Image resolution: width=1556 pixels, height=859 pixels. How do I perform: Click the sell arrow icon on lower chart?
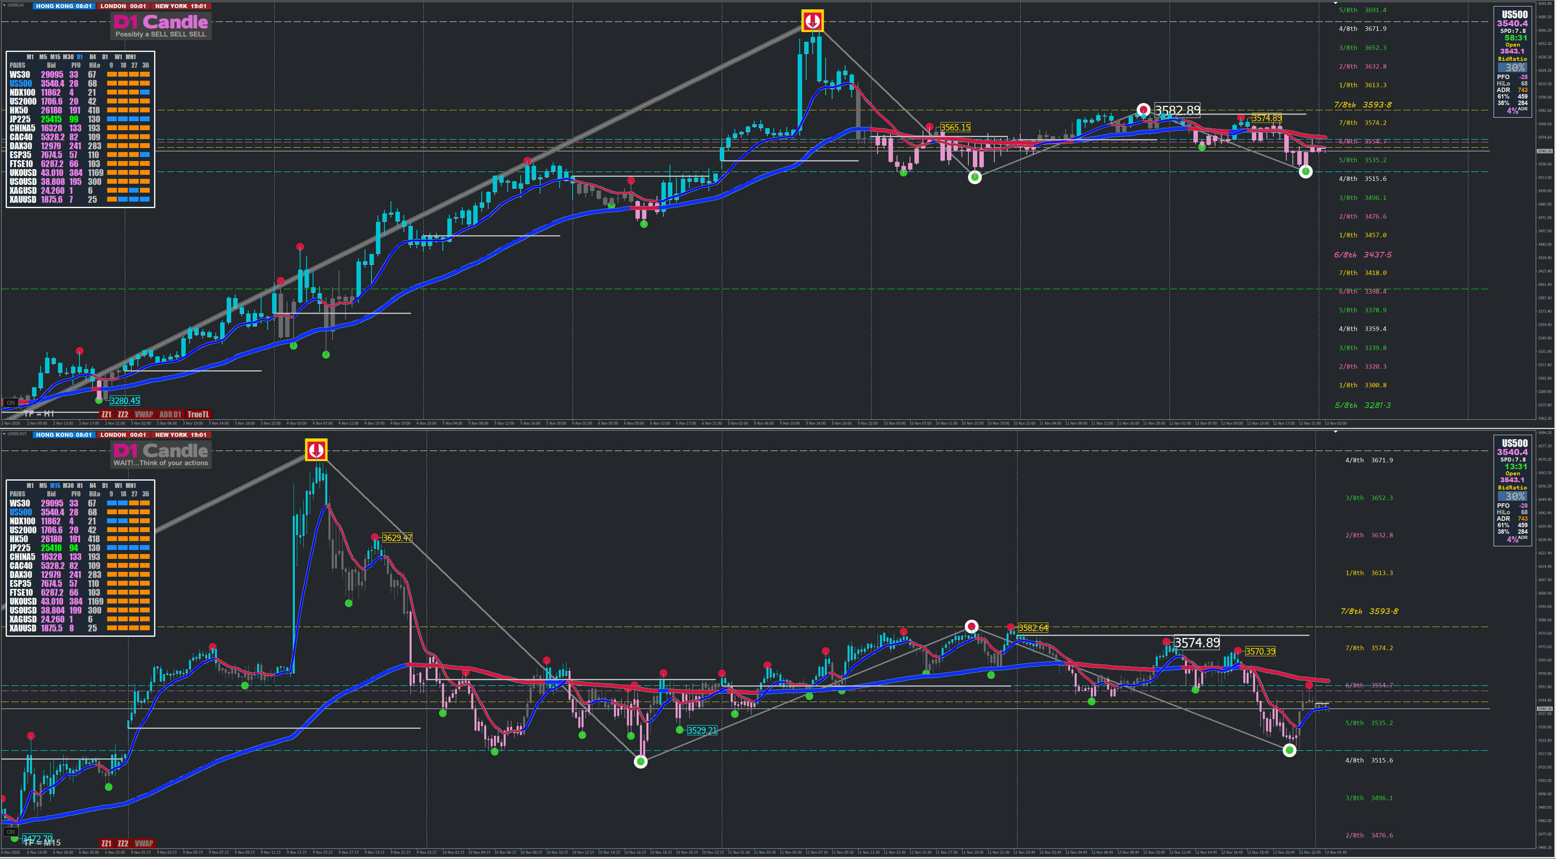(316, 450)
